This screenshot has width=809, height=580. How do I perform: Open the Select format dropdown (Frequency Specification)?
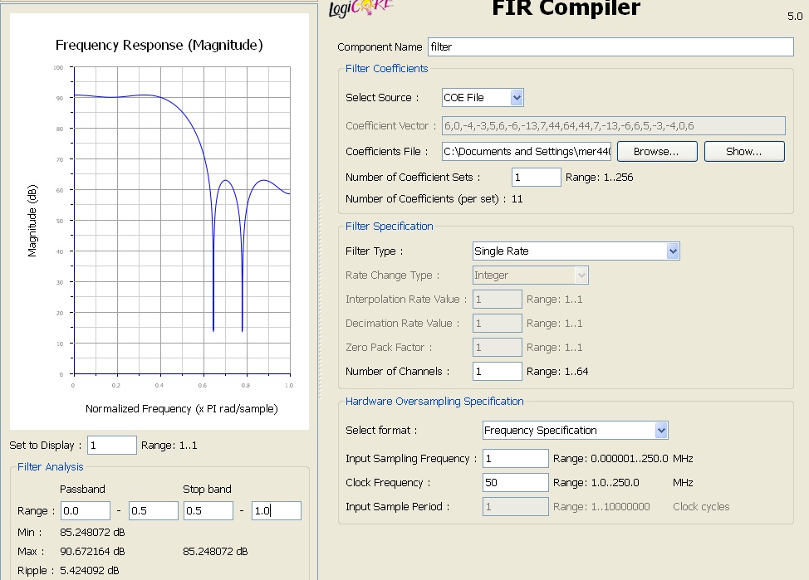tap(576, 431)
